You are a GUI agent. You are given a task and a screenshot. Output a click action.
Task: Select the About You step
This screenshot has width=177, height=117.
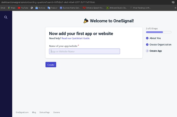point(155,38)
